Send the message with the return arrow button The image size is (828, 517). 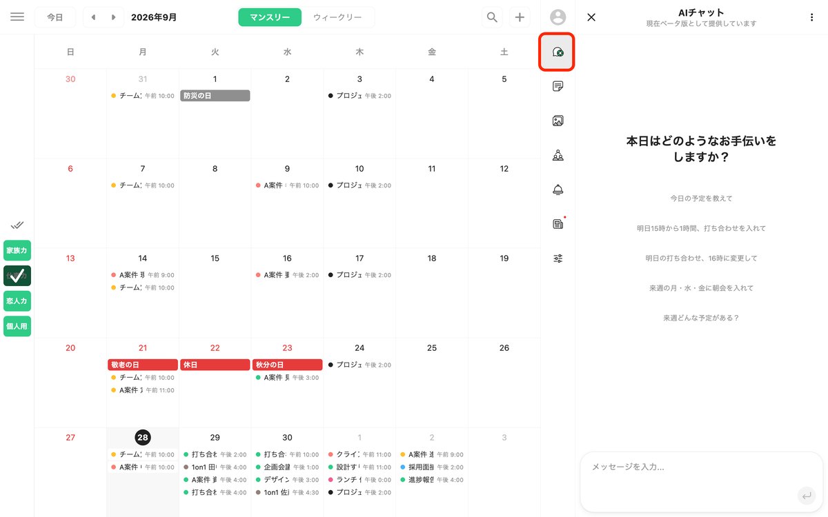pyautogui.click(x=805, y=495)
